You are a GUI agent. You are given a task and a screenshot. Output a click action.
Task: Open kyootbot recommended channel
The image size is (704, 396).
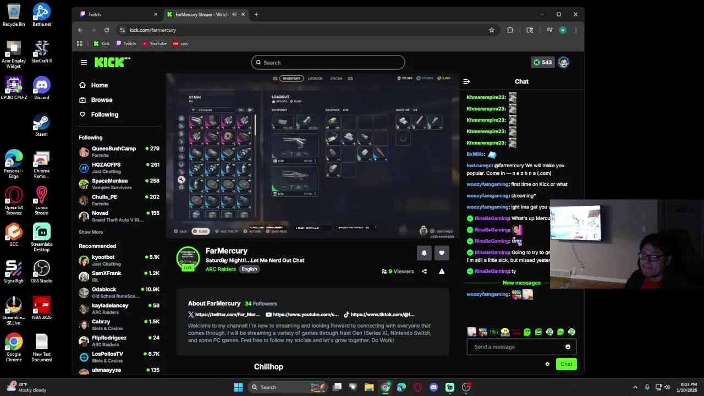pyautogui.click(x=119, y=260)
